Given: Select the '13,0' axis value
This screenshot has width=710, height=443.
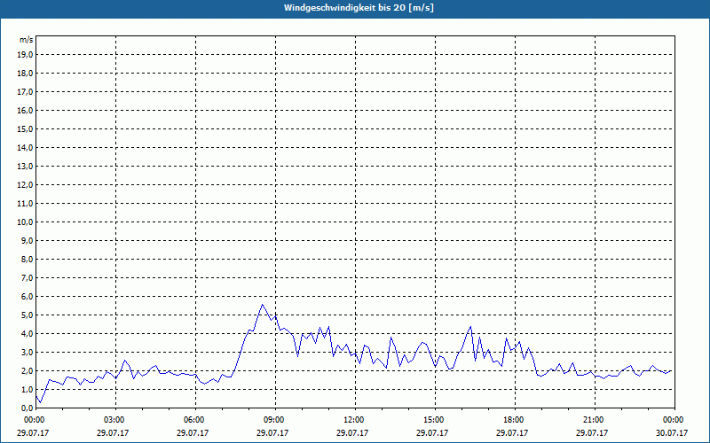Looking at the screenshot, I should (x=25, y=166).
